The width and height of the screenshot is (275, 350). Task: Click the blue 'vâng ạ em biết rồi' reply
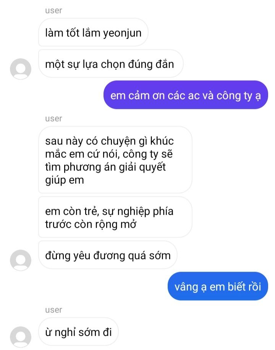pyautogui.click(x=218, y=286)
